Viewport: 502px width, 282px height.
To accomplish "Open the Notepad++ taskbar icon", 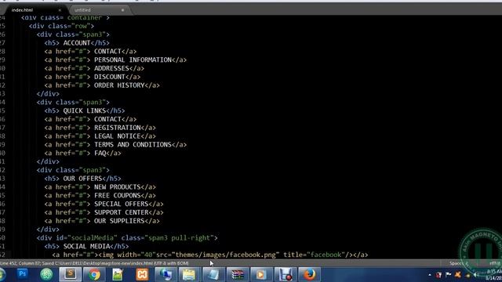I will (x=118, y=274).
